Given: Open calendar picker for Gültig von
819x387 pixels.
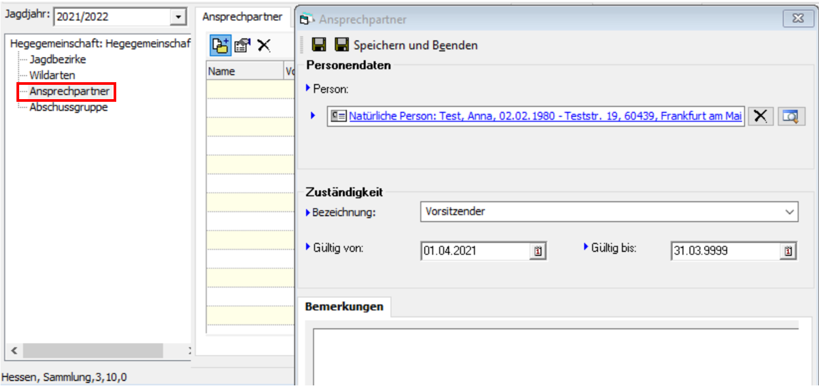Looking at the screenshot, I should (537, 251).
